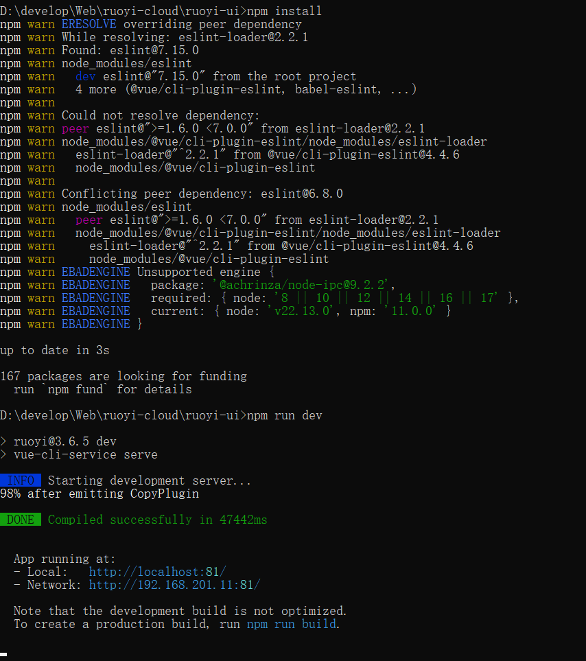Click 'Starting development server...' text
This screenshot has width=586, height=661.
tap(149, 480)
